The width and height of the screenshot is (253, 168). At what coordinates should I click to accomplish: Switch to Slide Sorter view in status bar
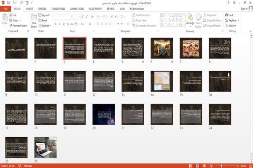(x=197, y=166)
